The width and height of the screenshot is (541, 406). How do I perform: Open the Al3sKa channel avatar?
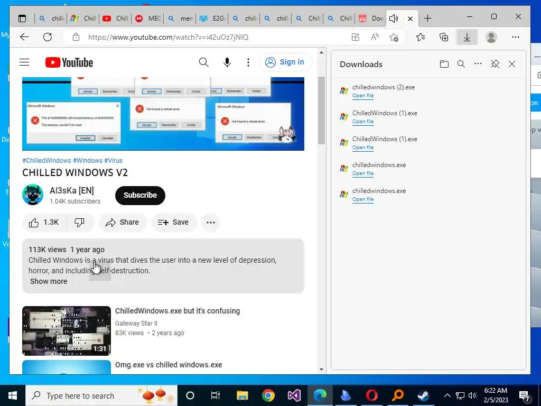(x=33, y=195)
